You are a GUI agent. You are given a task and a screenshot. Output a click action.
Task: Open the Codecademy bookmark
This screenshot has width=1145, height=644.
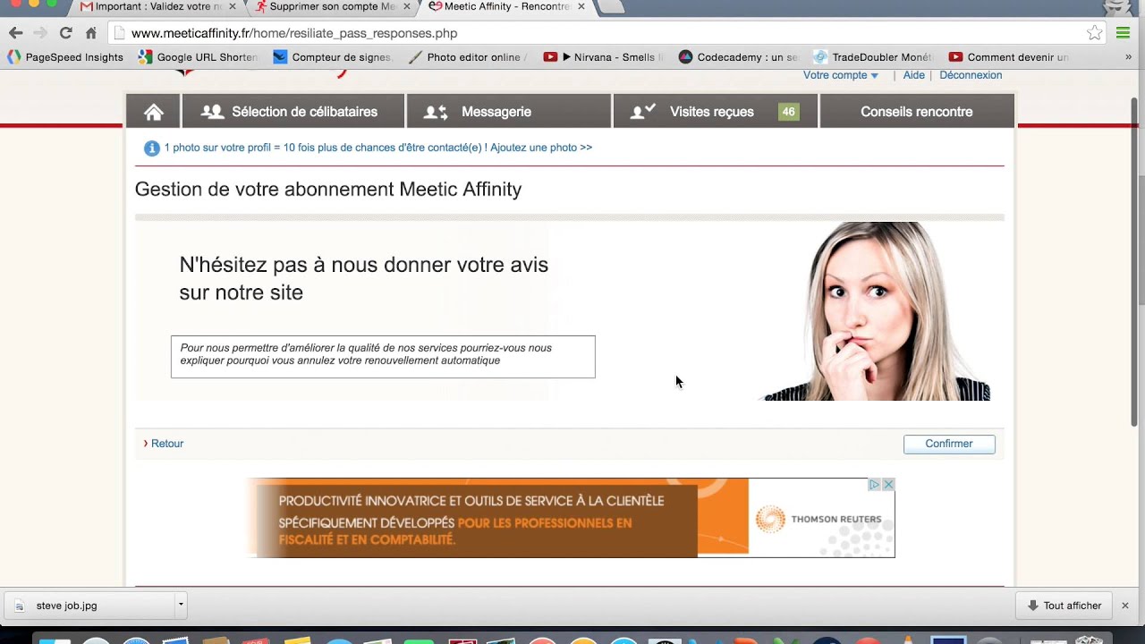(738, 57)
